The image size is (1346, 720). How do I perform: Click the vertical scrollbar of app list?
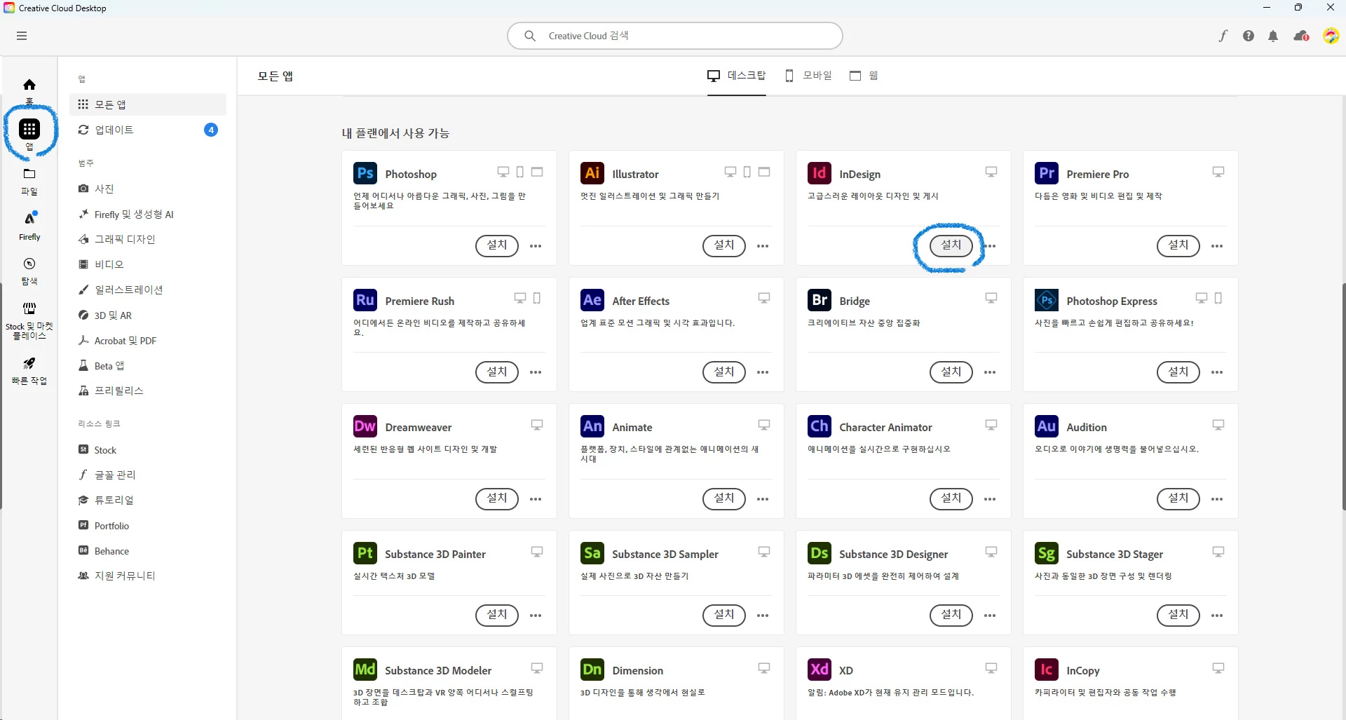point(1343,396)
